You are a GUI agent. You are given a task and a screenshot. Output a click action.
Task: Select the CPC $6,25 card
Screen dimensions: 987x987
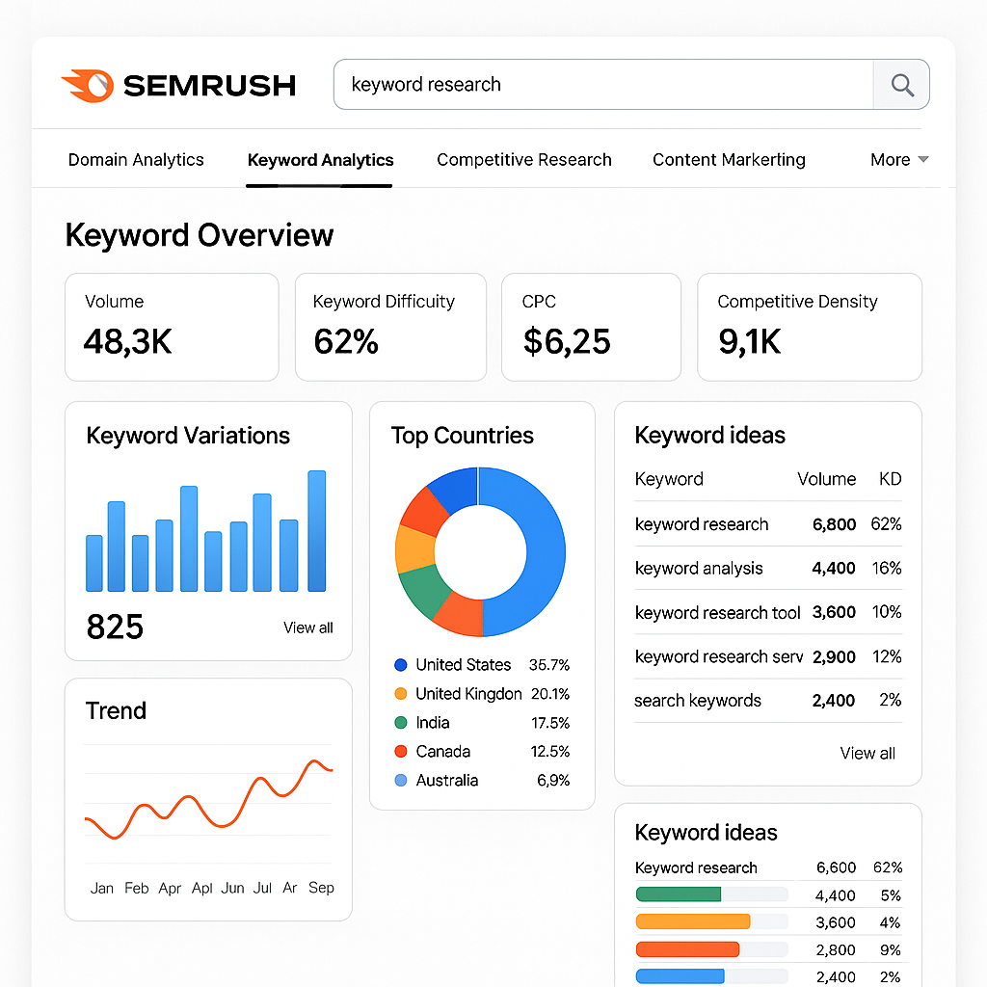click(591, 327)
